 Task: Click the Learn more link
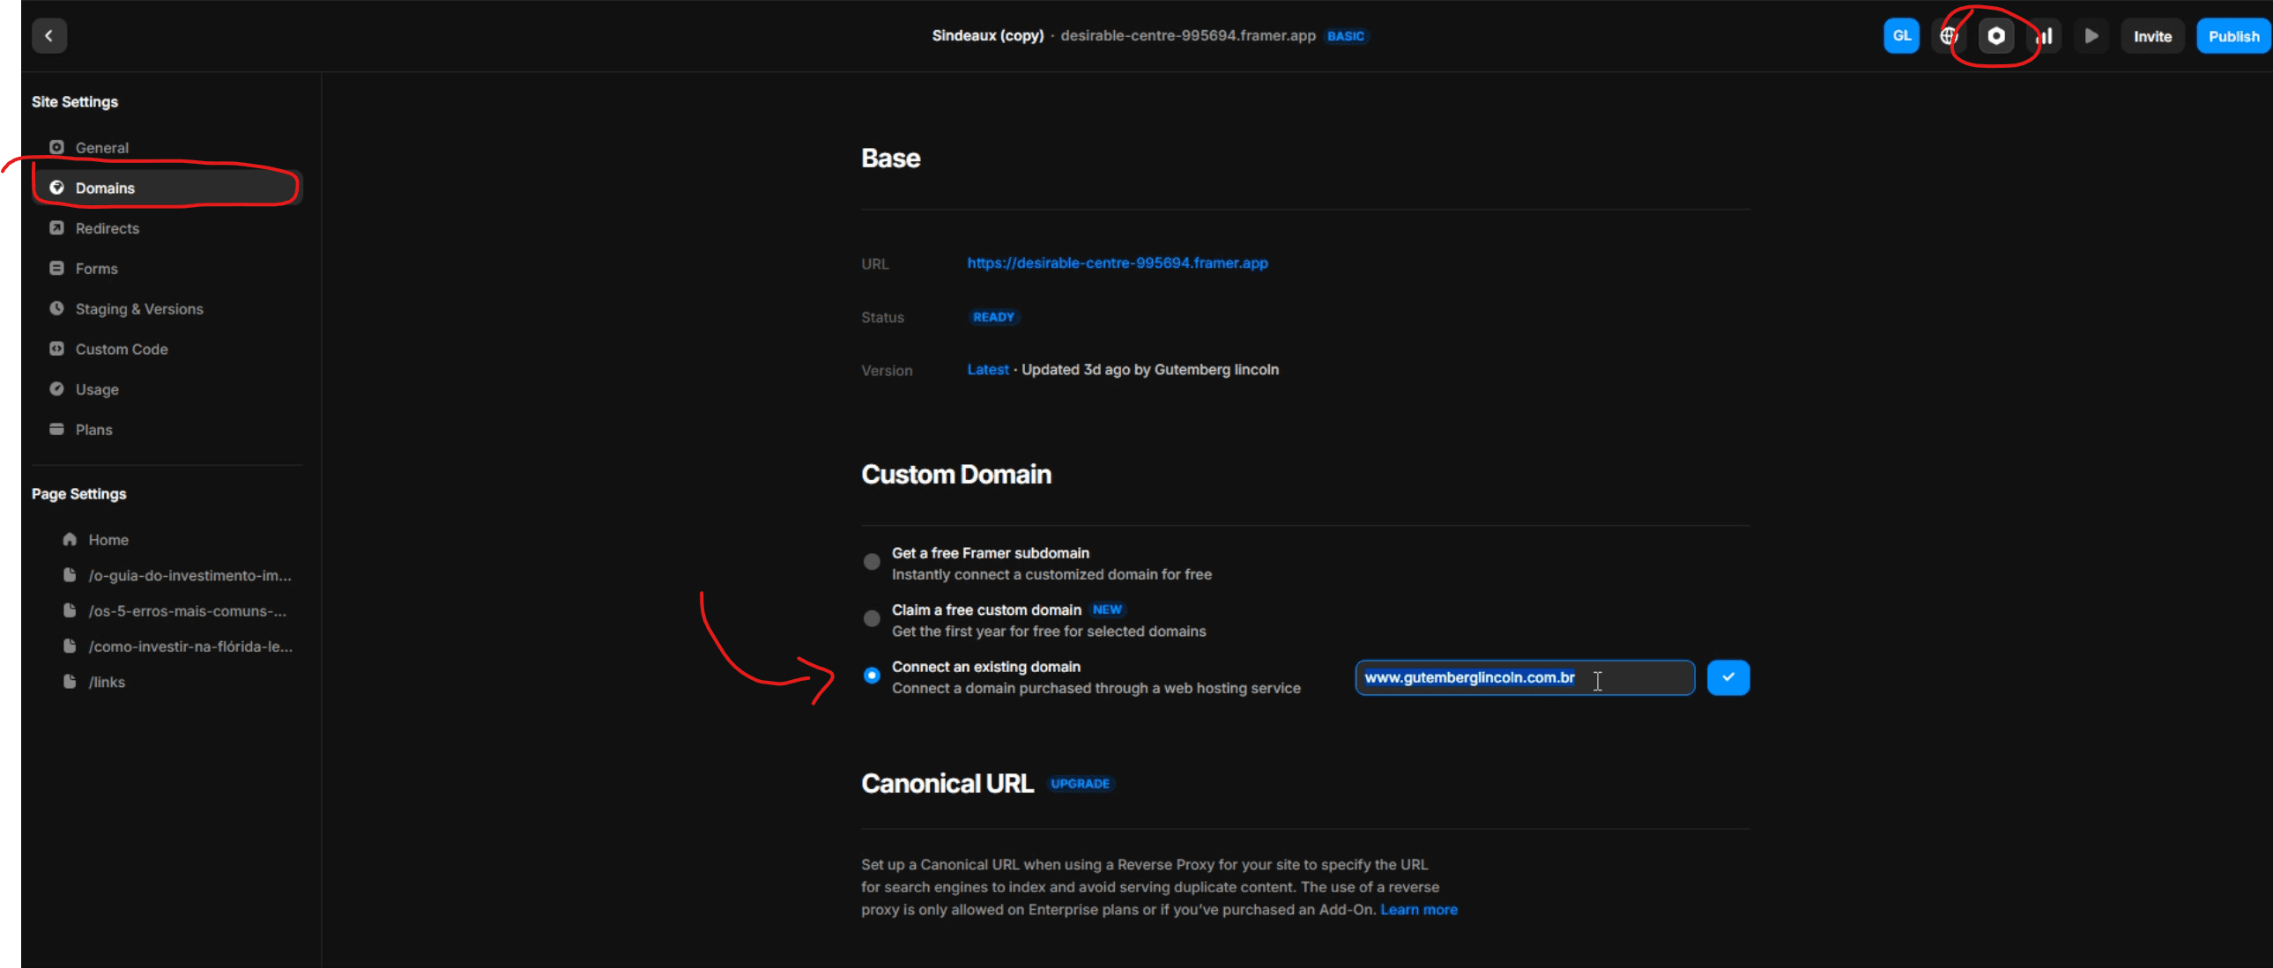click(x=1418, y=909)
